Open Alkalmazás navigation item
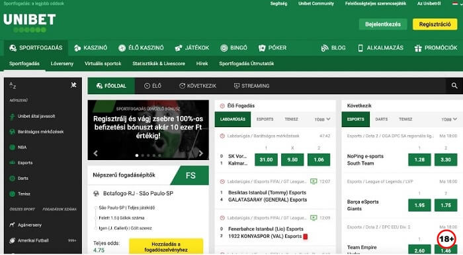463x255 pixels. [380, 47]
